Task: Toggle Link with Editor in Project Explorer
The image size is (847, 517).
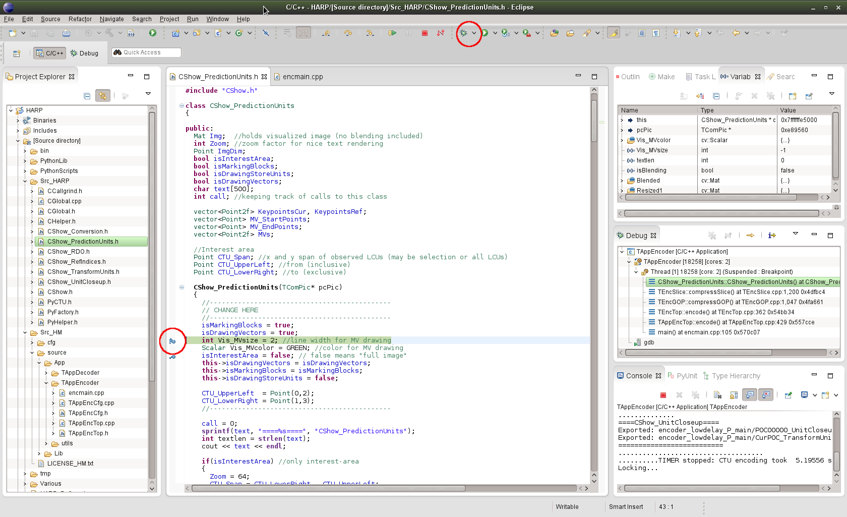Action: (103, 96)
